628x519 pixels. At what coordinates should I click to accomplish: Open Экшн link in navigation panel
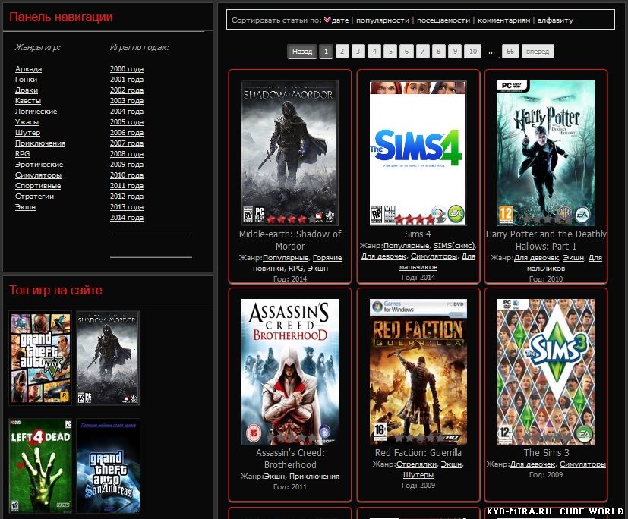[x=25, y=207]
